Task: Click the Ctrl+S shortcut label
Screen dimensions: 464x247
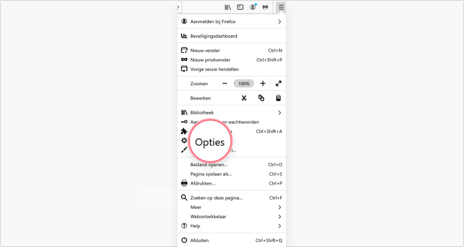Action: [x=275, y=174]
